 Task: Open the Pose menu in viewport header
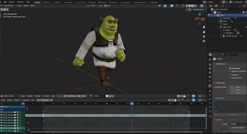coord(33,6)
